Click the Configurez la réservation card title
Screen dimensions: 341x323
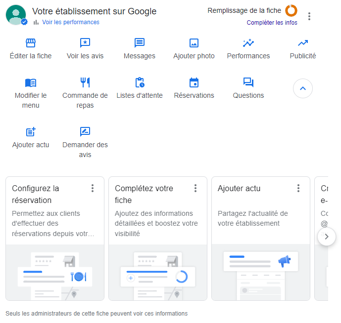pos(36,194)
